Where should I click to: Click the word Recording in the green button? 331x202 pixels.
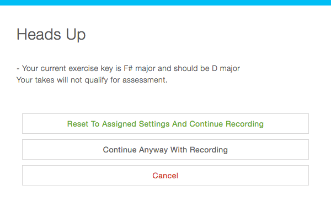244,124
